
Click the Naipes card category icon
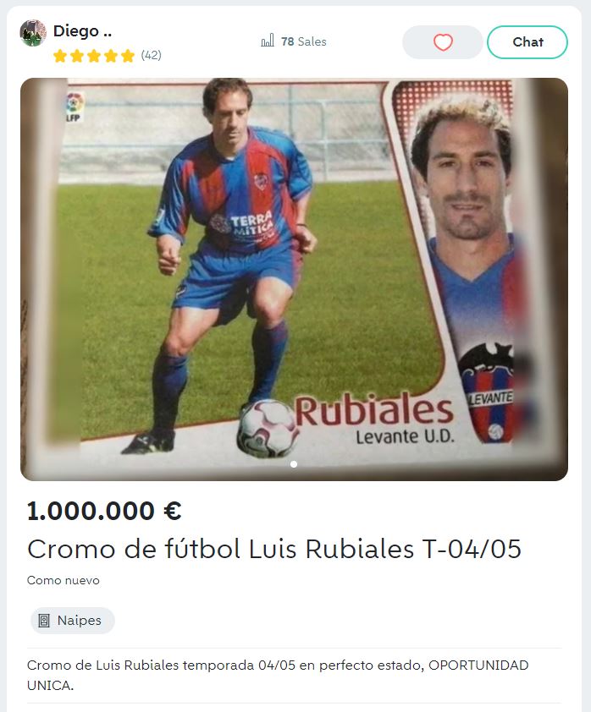click(44, 621)
